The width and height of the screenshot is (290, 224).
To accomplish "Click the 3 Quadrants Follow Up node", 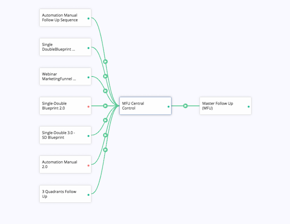I will 65,194.
